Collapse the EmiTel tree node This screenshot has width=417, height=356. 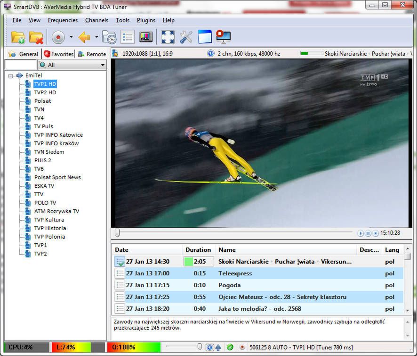tap(10, 76)
